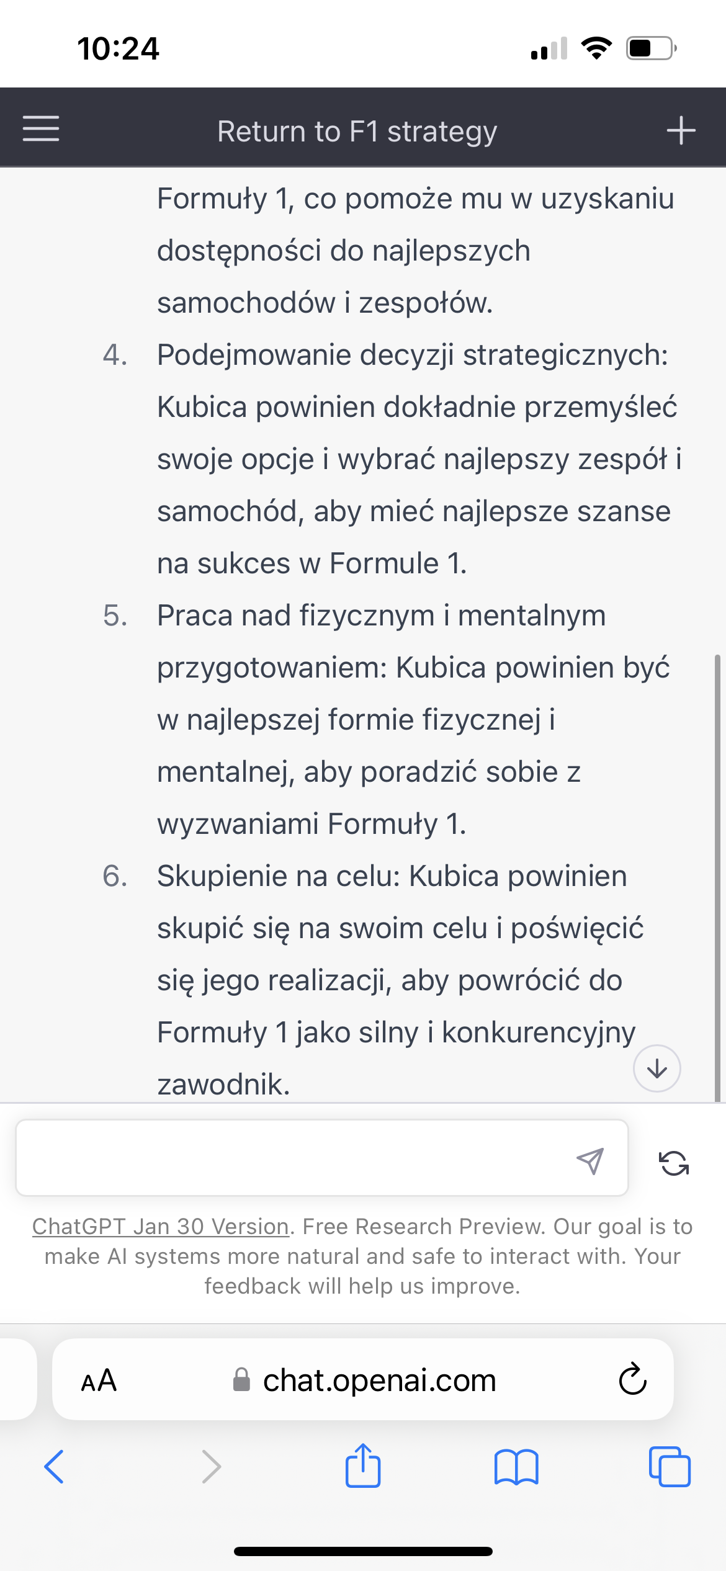Regenerate response with the circular arrows icon
The height and width of the screenshot is (1571, 726).
[x=673, y=1163]
